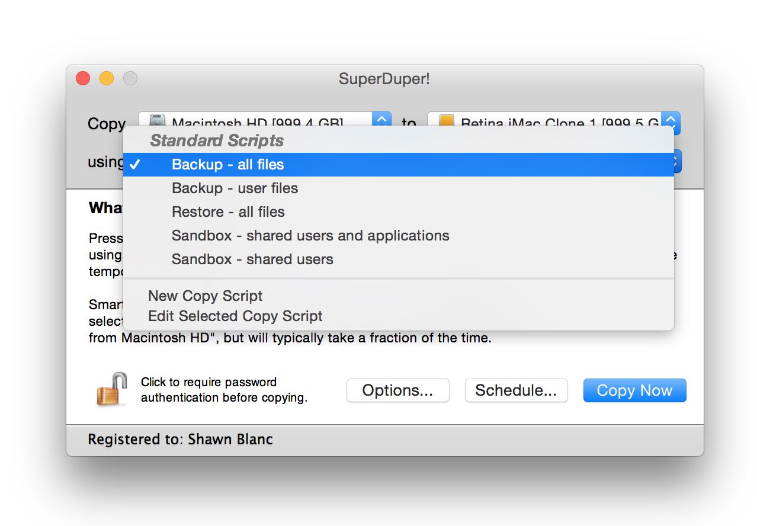Toggle the padlock authentication icon
Image resolution: width=757 pixels, height=526 pixels.
click(x=111, y=389)
